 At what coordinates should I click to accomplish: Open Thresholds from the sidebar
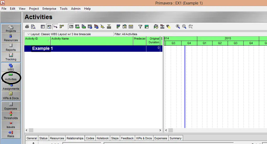click(x=11, y=116)
